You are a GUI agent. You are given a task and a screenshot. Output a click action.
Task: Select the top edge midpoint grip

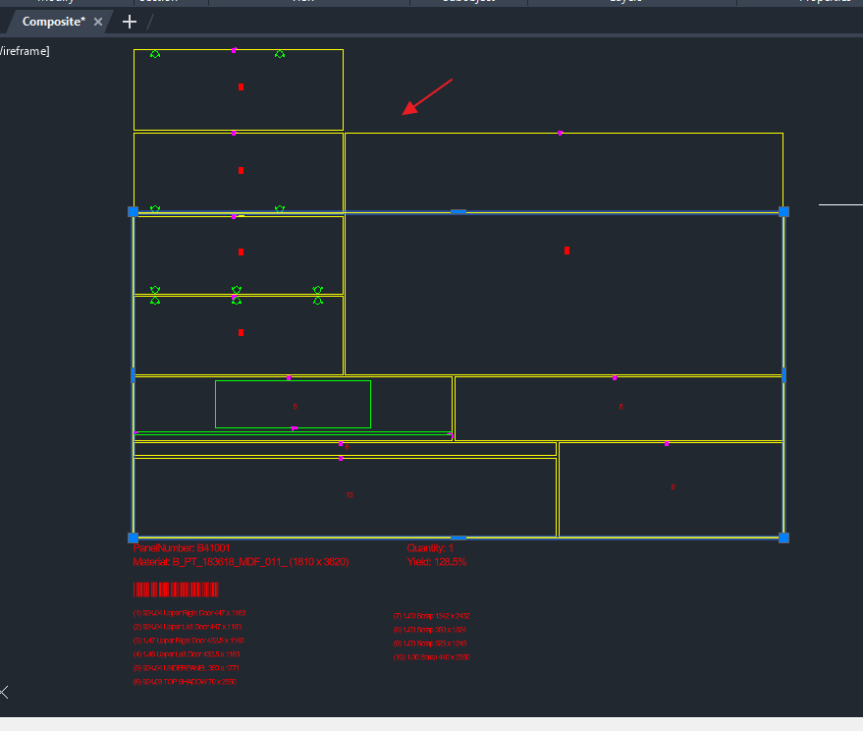pos(458,211)
